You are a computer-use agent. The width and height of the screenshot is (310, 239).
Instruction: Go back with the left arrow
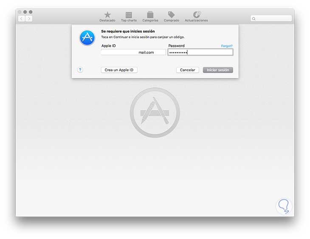pos(22,19)
